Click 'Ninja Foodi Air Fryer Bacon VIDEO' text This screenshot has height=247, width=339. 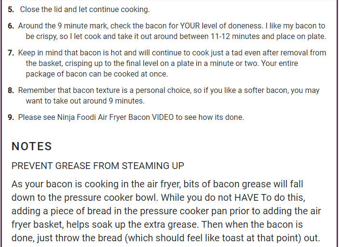tap(115, 117)
